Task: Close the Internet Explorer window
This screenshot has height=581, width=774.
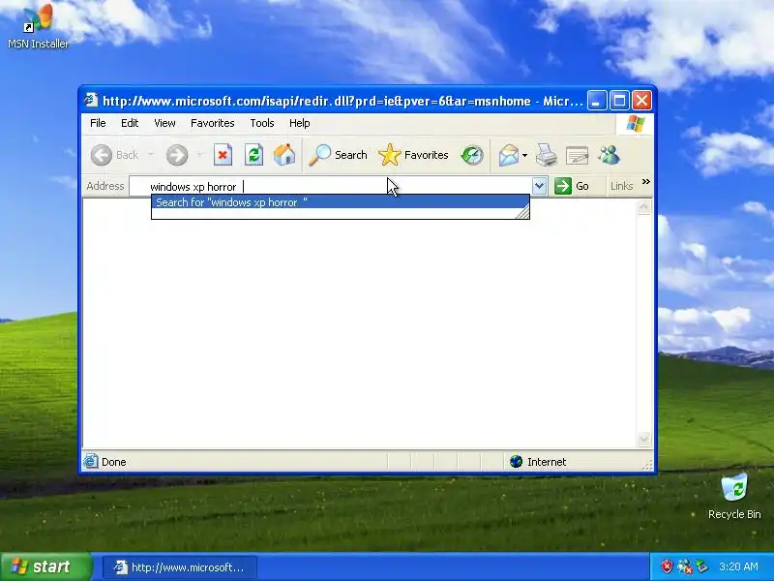Action: click(x=641, y=101)
